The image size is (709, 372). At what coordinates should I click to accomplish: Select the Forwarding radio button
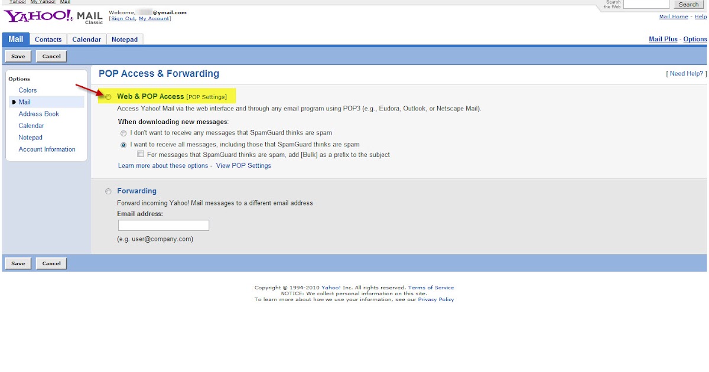(x=108, y=191)
